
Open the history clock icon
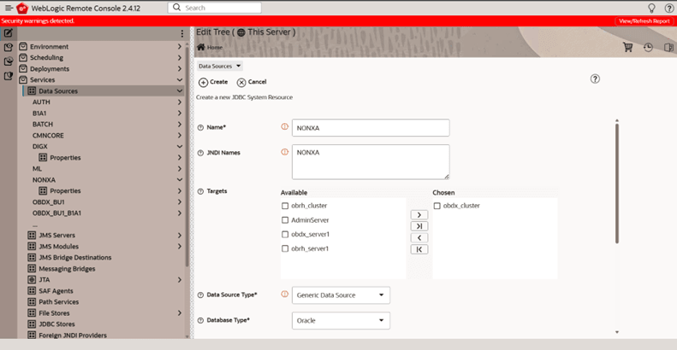point(648,47)
